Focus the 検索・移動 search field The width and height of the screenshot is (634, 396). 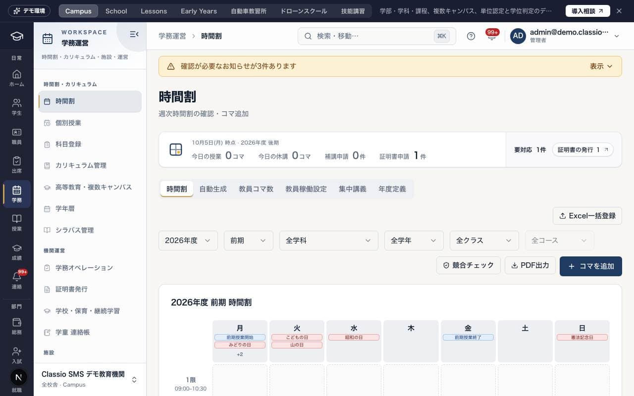tap(377, 36)
